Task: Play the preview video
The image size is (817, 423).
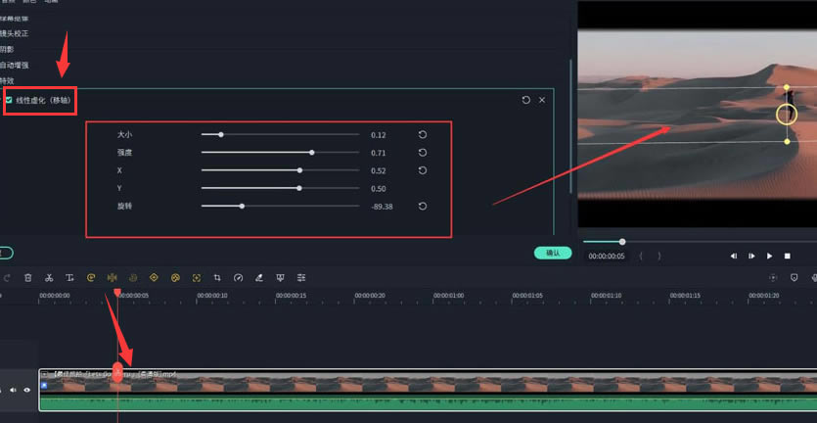Action: click(769, 257)
